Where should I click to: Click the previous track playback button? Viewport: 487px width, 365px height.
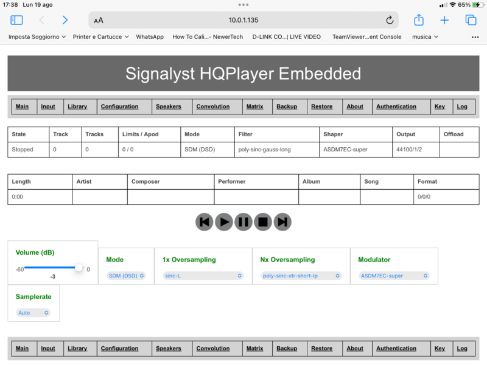click(x=205, y=222)
